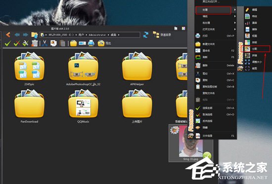Click the blue refresh arrows icon
Image resolution: width=272 pixels, height=184 pixels.
pos(146,35)
